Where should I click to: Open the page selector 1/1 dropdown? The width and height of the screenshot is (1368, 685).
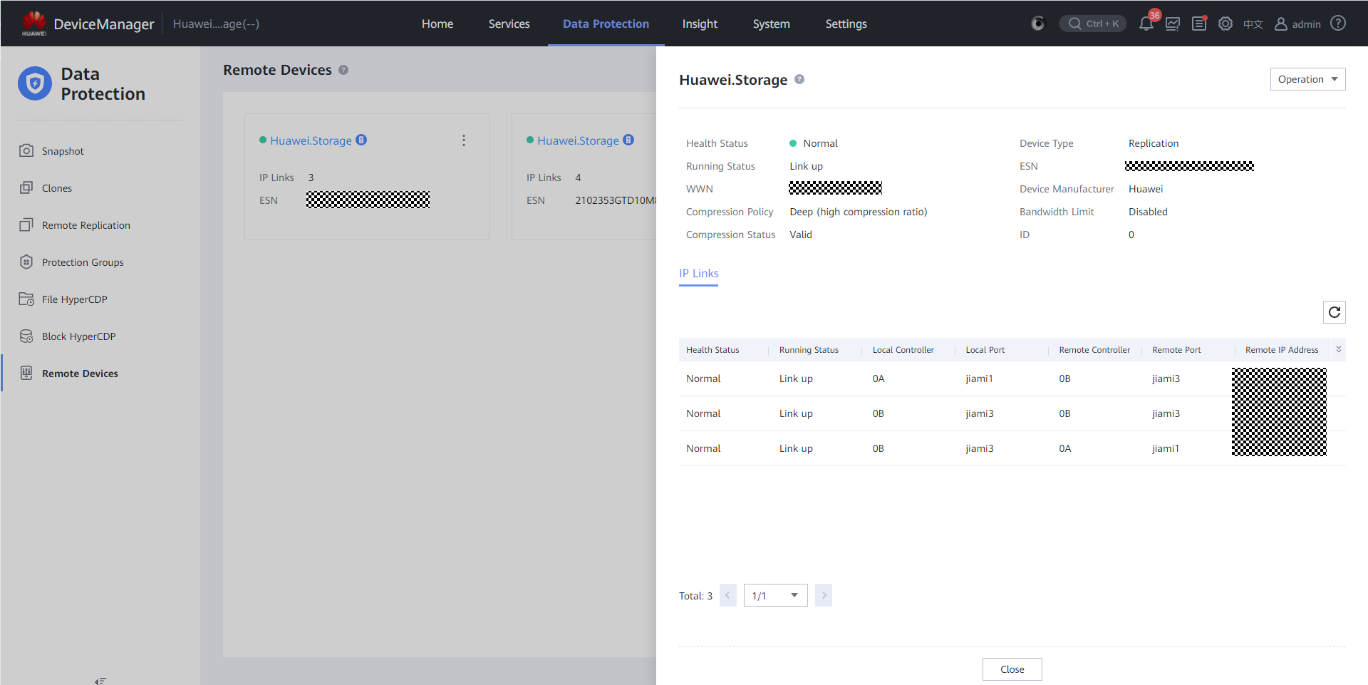(775, 595)
